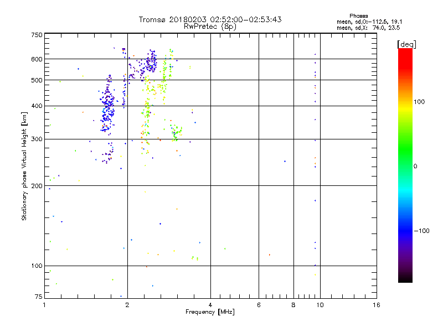Click the y-axis '200' tick label

click(x=37, y=186)
